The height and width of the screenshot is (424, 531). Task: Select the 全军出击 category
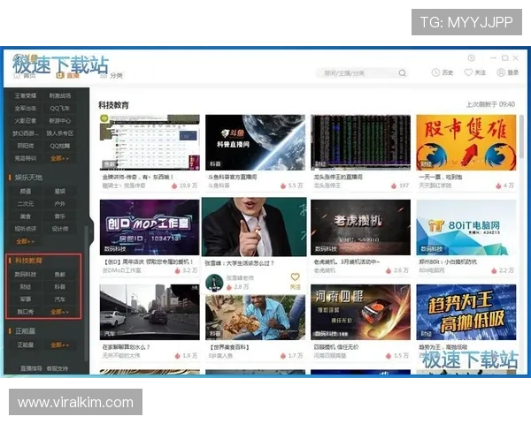point(26,108)
